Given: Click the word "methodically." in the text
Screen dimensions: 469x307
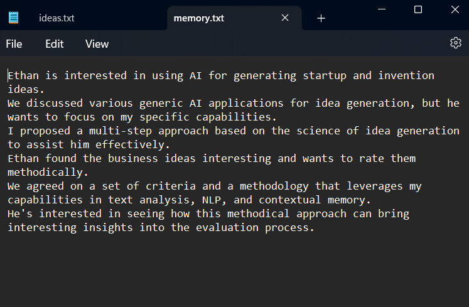Looking at the screenshot, I should coord(48,173).
